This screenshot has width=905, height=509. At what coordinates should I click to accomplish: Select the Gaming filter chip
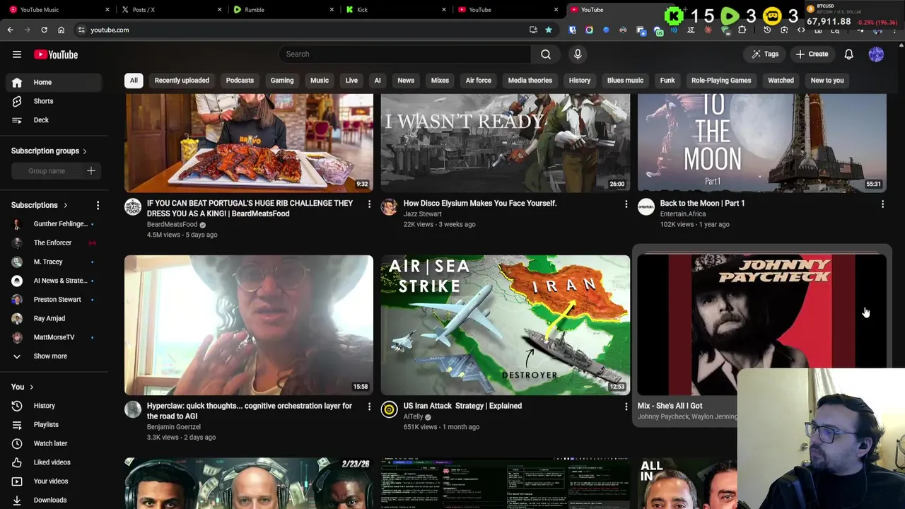click(281, 81)
